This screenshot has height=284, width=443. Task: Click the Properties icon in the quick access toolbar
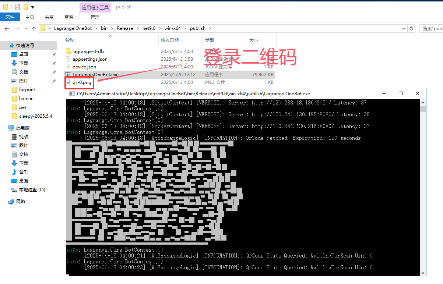(18, 7)
